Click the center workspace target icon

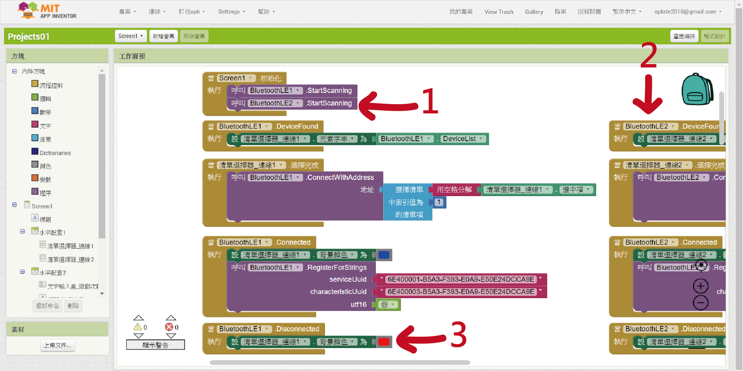[x=701, y=265]
